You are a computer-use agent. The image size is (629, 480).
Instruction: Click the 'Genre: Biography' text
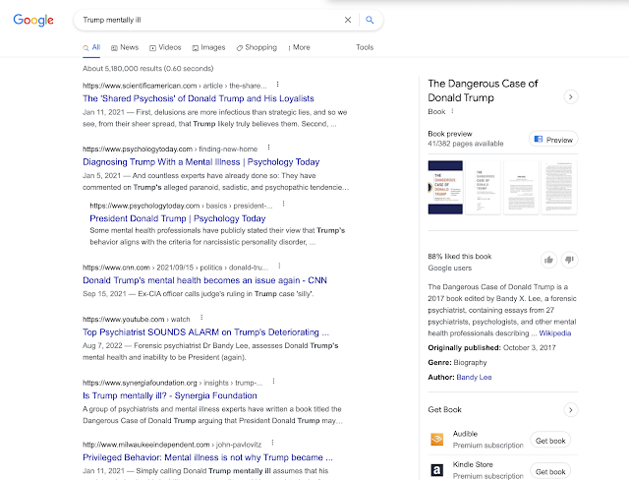[x=457, y=362]
